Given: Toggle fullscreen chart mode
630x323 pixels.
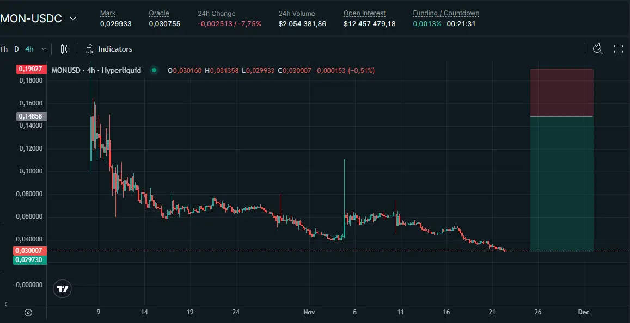Looking at the screenshot, I should point(619,49).
